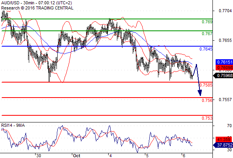Click the RSI14 - 9MA indicator label
Viewport: 233px width, 158px height.
click(13, 126)
